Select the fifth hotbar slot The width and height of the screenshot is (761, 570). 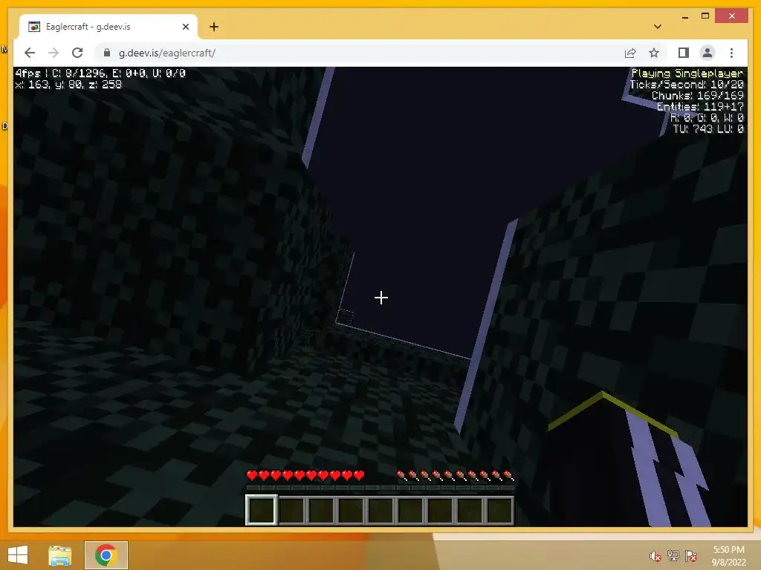click(381, 510)
